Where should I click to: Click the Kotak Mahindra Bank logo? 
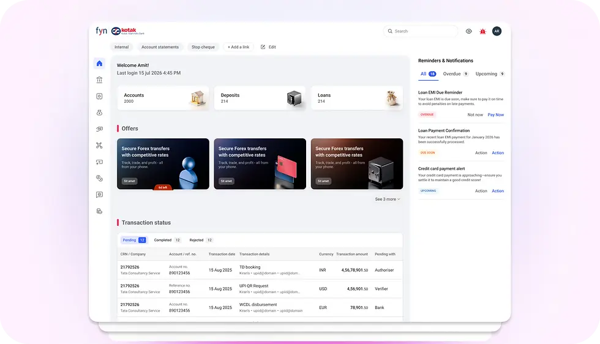(128, 31)
